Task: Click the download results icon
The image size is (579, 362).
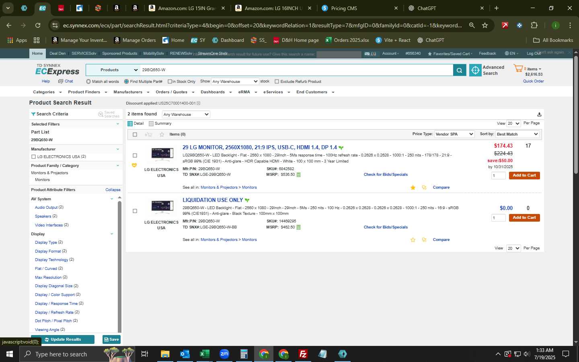Action: pos(539,115)
